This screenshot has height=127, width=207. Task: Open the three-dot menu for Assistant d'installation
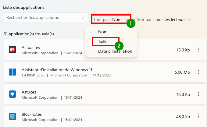pos(199,72)
